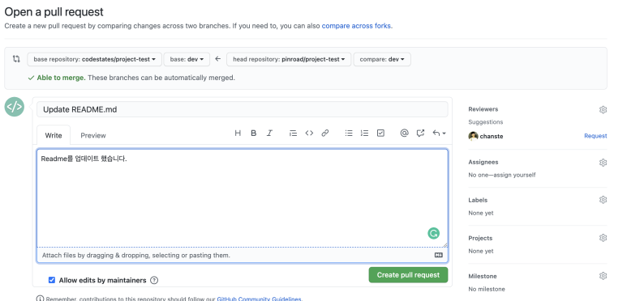Open the Projects gear settings

603,238
